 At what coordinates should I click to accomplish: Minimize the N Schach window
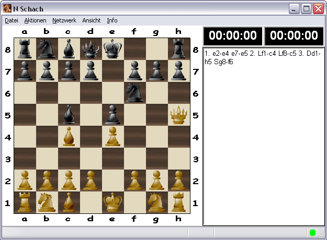point(294,9)
